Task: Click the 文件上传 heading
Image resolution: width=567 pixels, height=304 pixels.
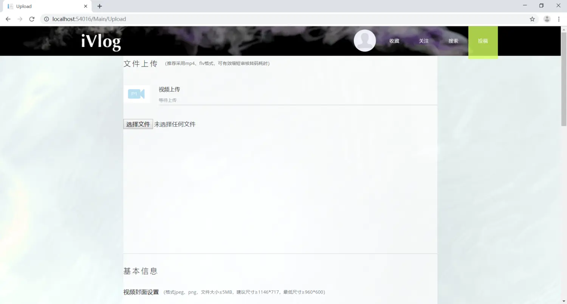Action: (x=140, y=63)
